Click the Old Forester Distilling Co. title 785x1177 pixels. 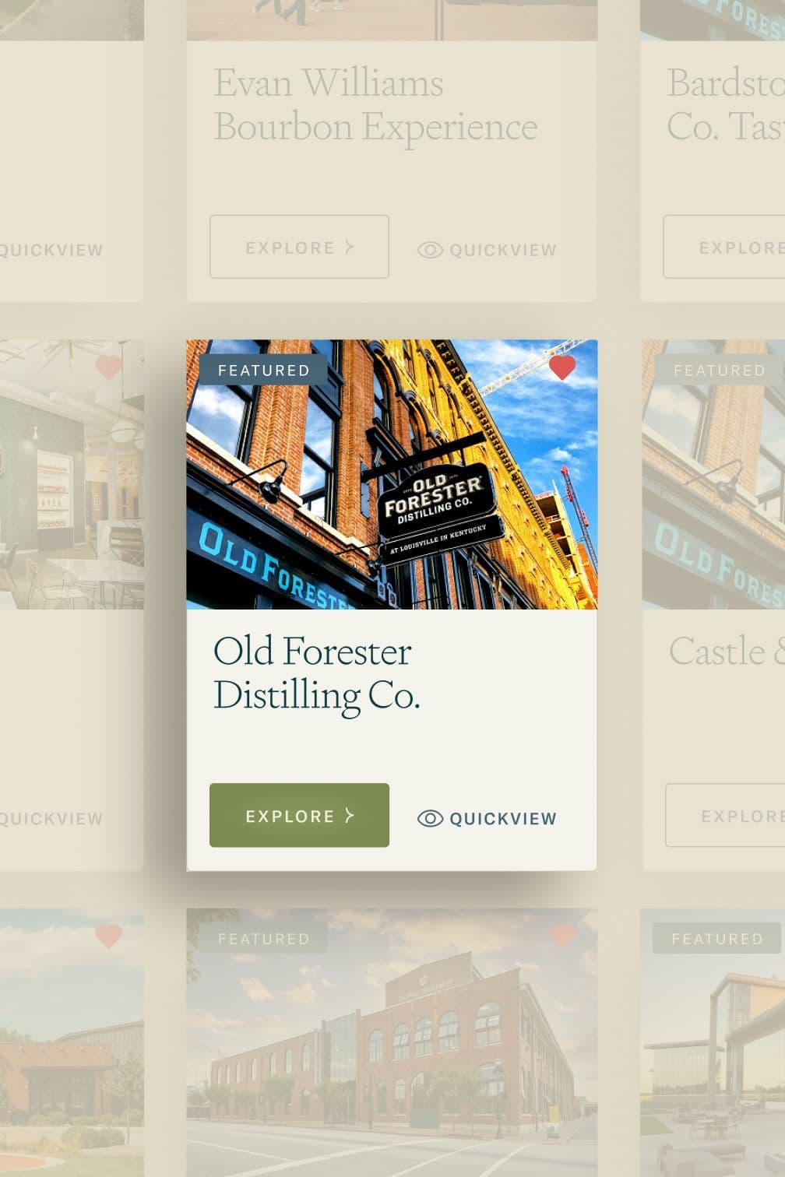[x=316, y=673]
